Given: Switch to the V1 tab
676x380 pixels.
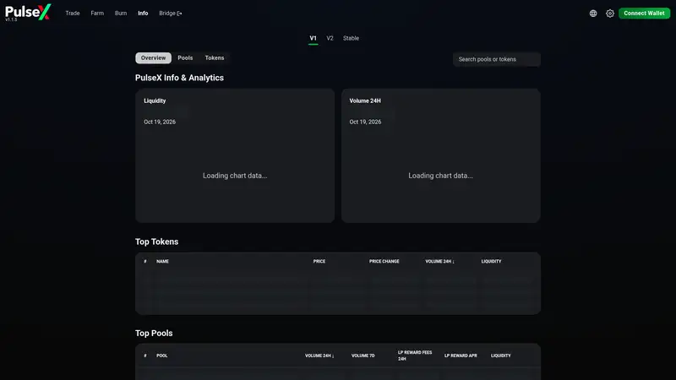Looking at the screenshot, I should 313,38.
